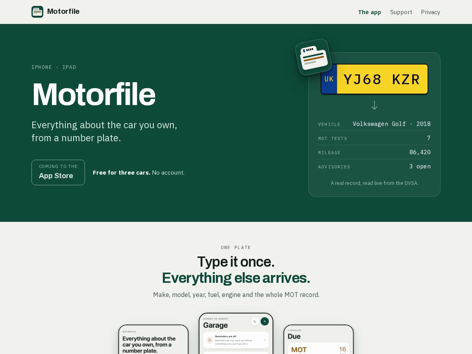Click the ADVISORIES label
This screenshot has width=472, height=354.
[x=334, y=167]
